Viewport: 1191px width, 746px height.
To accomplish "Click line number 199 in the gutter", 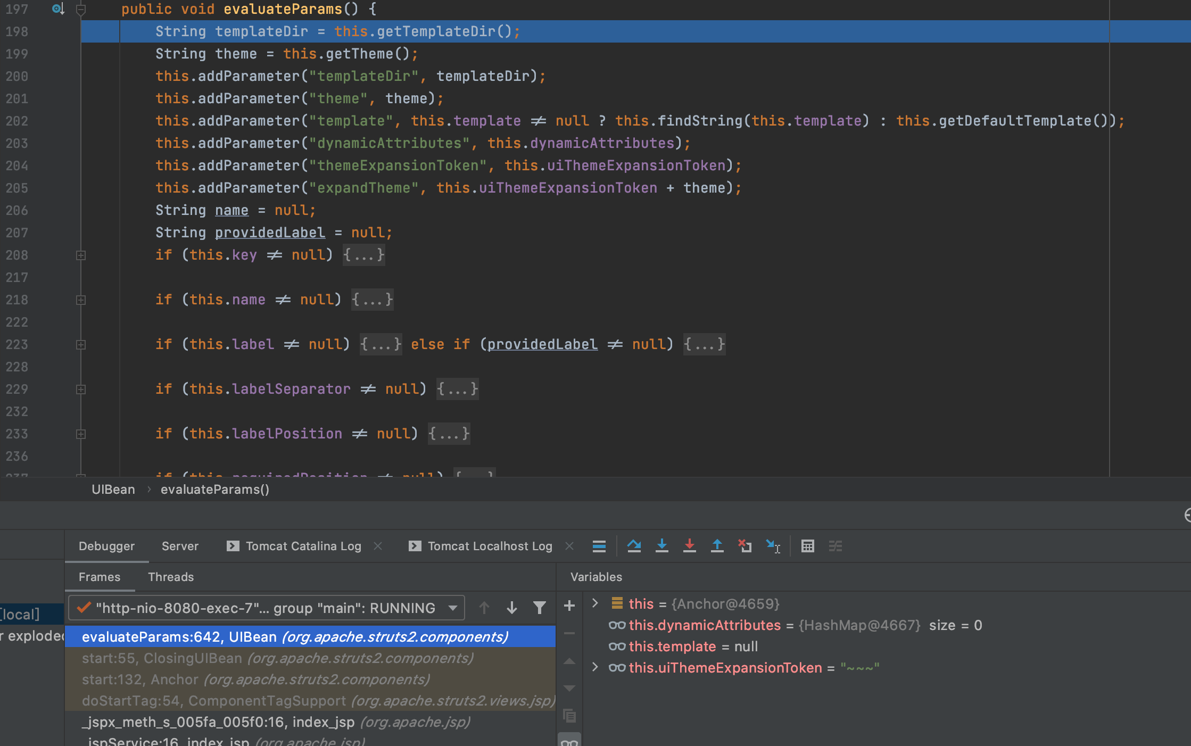I will 17,54.
